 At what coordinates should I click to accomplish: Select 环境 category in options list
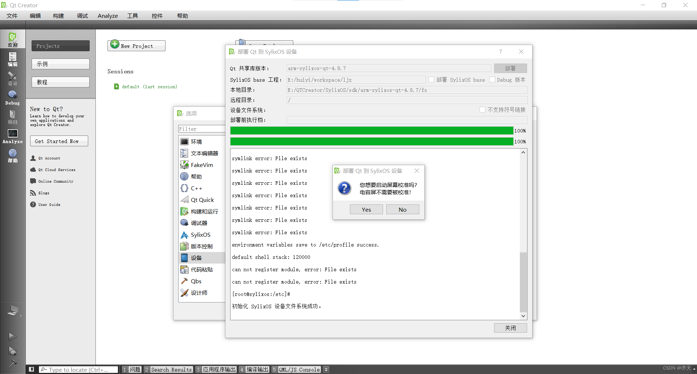point(202,142)
